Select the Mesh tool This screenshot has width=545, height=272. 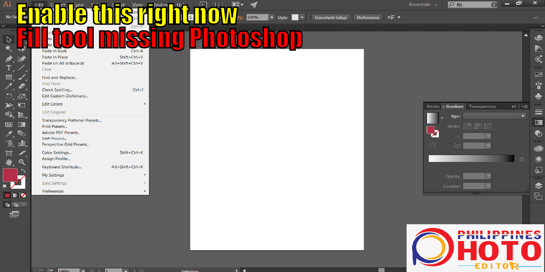(x=9, y=124)
